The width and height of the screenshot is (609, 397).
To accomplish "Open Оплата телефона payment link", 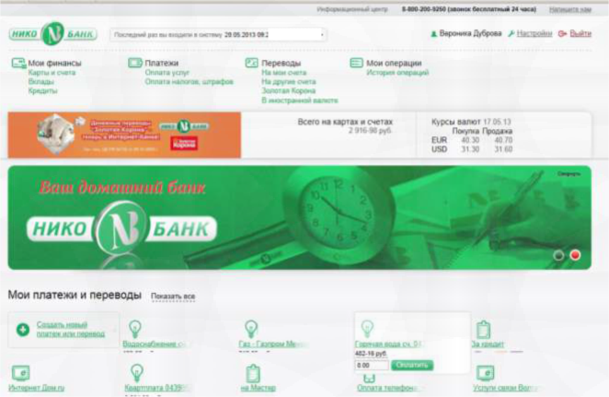I will (x=388, y=388).
